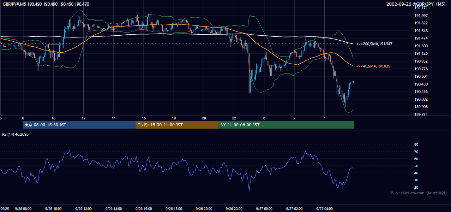Click the 9/26 18:00 date label

coord(174,209)
